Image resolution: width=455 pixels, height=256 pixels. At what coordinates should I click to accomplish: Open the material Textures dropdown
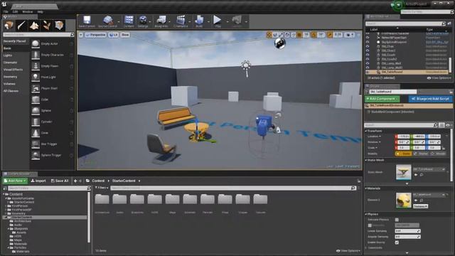pyautogui.click(x=420, y=206)
